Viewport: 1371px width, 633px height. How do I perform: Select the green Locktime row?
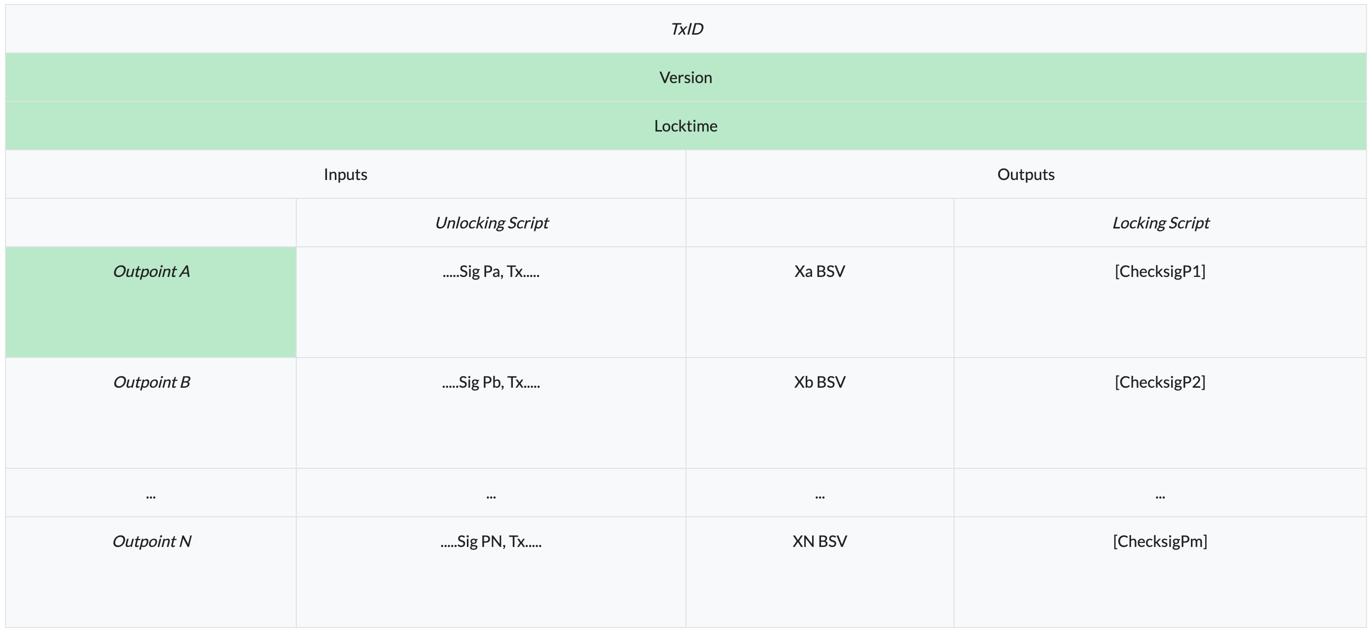pyautogui.click(x=685, y=126)
